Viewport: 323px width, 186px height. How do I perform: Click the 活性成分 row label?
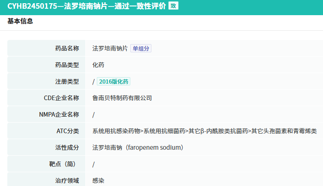click(67, 147)
